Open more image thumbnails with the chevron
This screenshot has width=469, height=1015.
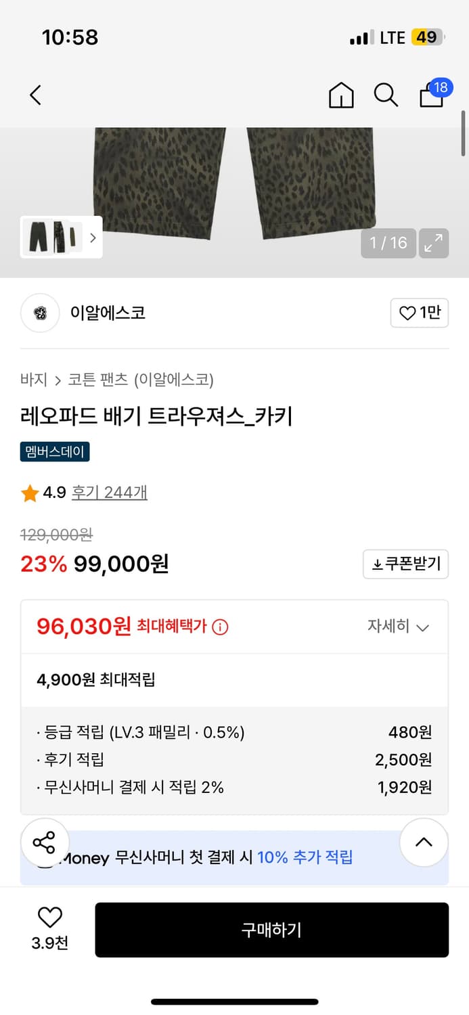click(x=92, y=238)
